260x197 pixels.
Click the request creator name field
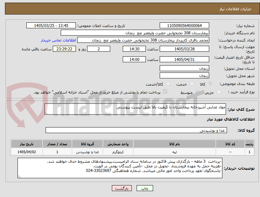pos(143,40)
